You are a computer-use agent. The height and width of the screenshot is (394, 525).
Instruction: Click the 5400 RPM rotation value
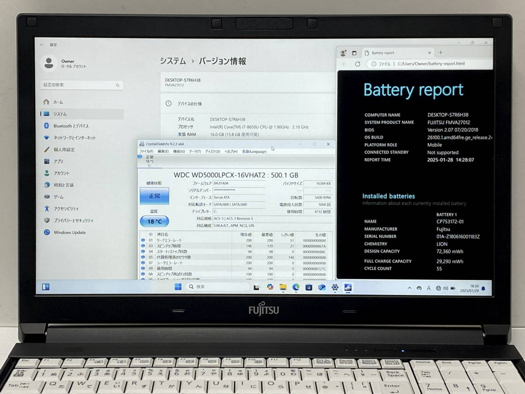[x=318, y=197]
